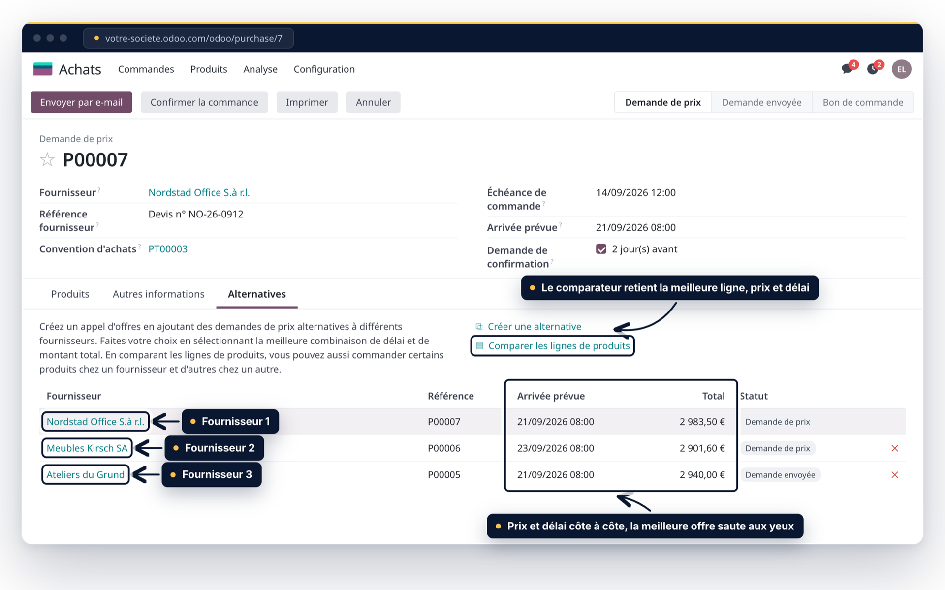945x590 pixels.
Task: Select the Alternatives tab
Action: (x=257, y=294)
